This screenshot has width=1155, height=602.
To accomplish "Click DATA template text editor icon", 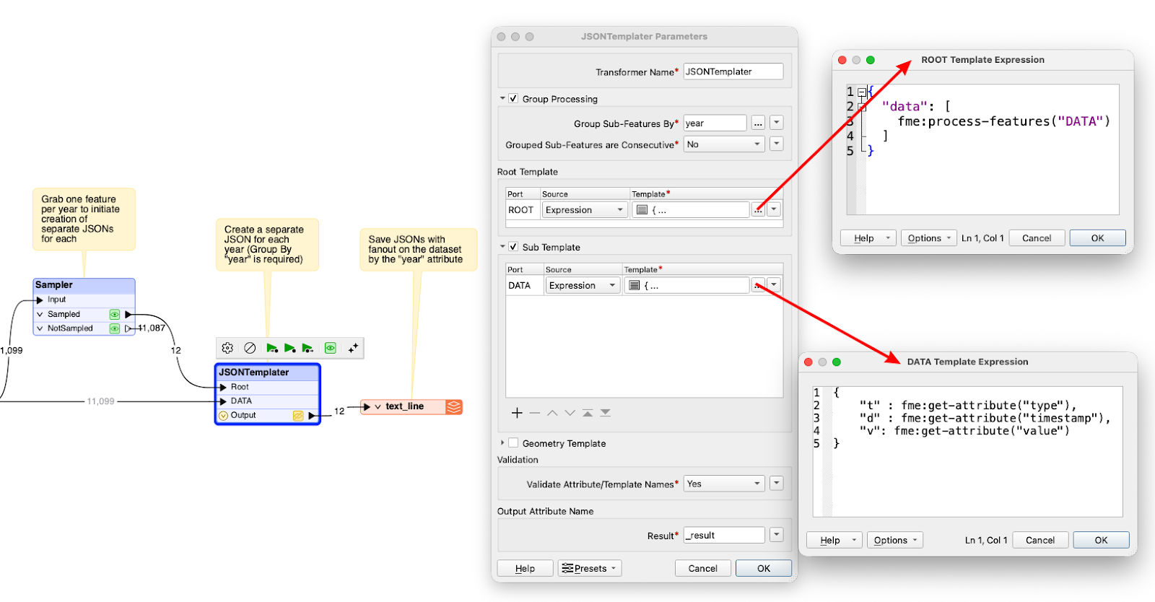I will [x=634, y=286].
